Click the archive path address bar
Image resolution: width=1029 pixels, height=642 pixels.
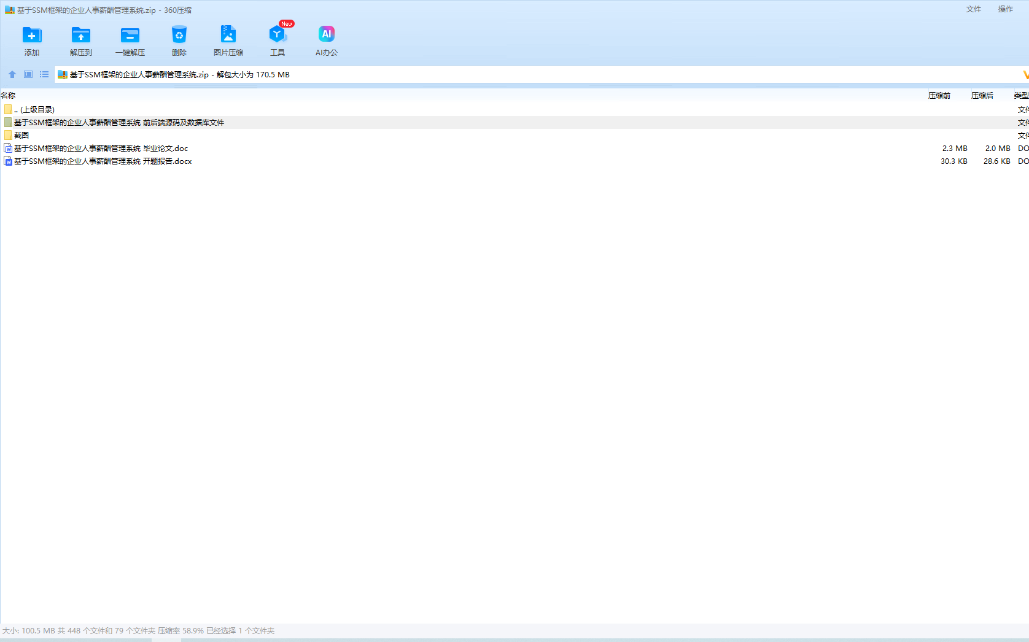(x=491, y=74)
